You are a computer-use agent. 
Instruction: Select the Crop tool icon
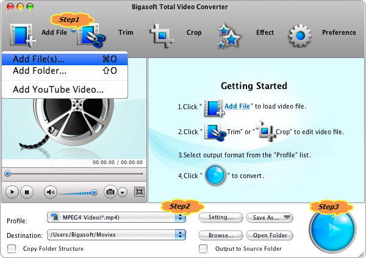pyautogui.click(x=162, y=35)
